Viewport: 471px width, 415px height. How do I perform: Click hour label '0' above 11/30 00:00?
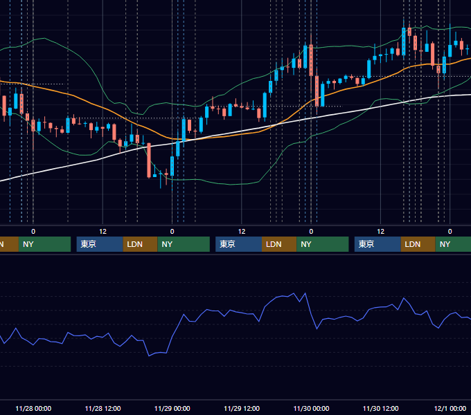click(x=311, y=232)
